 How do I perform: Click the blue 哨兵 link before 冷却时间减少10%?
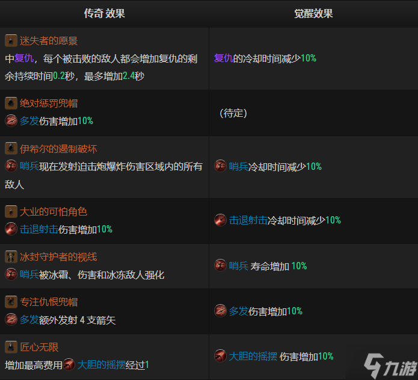tap(239, 167)
